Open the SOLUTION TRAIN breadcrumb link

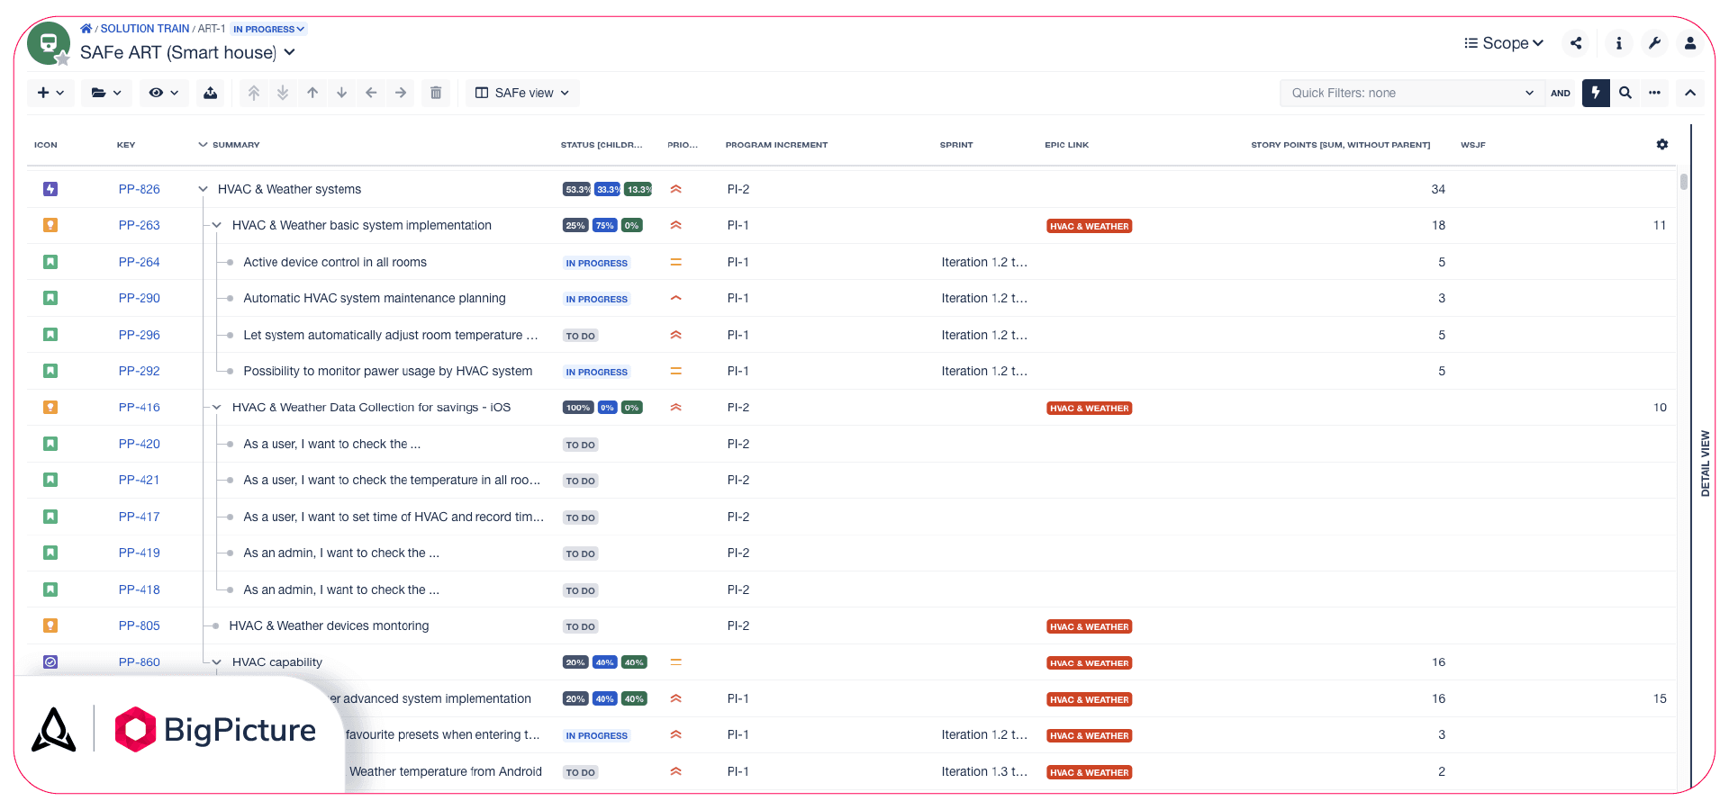pos(145,29)
